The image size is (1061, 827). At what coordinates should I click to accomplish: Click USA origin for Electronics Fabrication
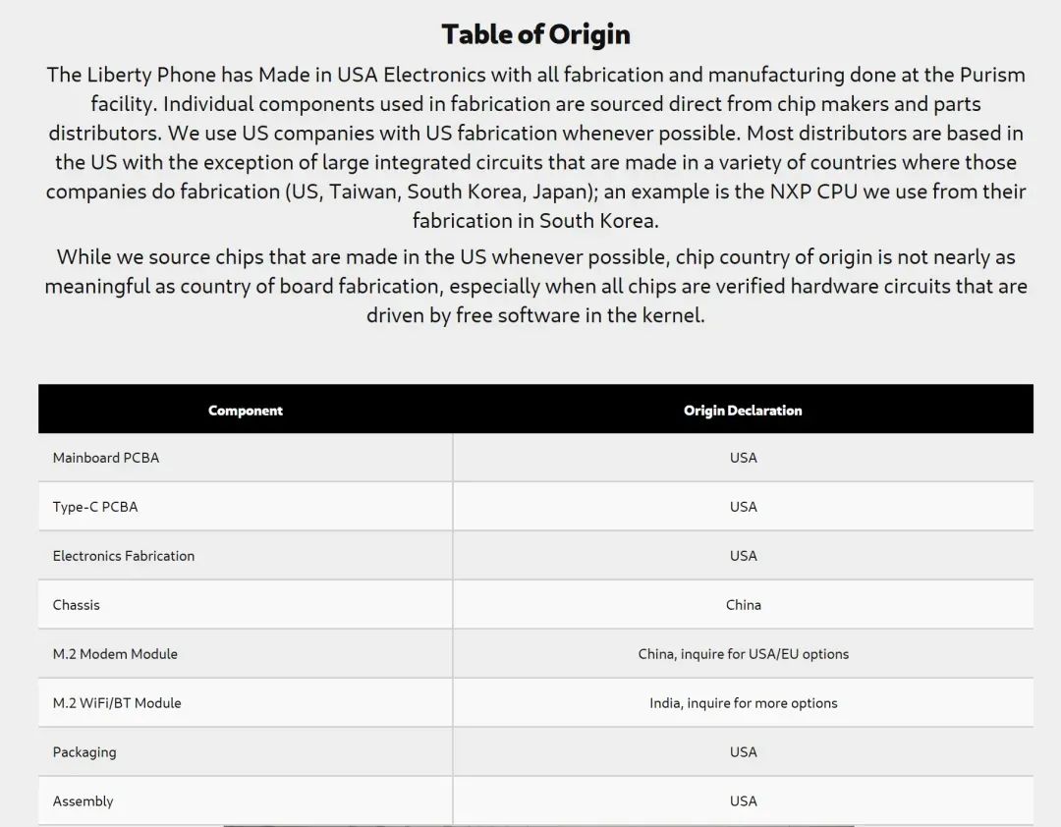[743, 556]
